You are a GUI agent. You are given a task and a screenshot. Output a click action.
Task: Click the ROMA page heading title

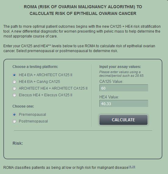pyautogui.click(x=83, y=10)
